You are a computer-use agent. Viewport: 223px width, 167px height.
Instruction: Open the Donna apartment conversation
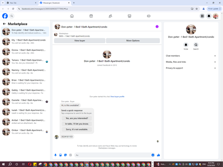click(25, 52)
